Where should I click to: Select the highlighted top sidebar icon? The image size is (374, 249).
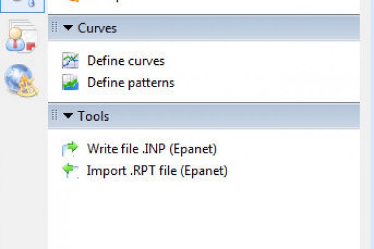(x=21, y=5)
